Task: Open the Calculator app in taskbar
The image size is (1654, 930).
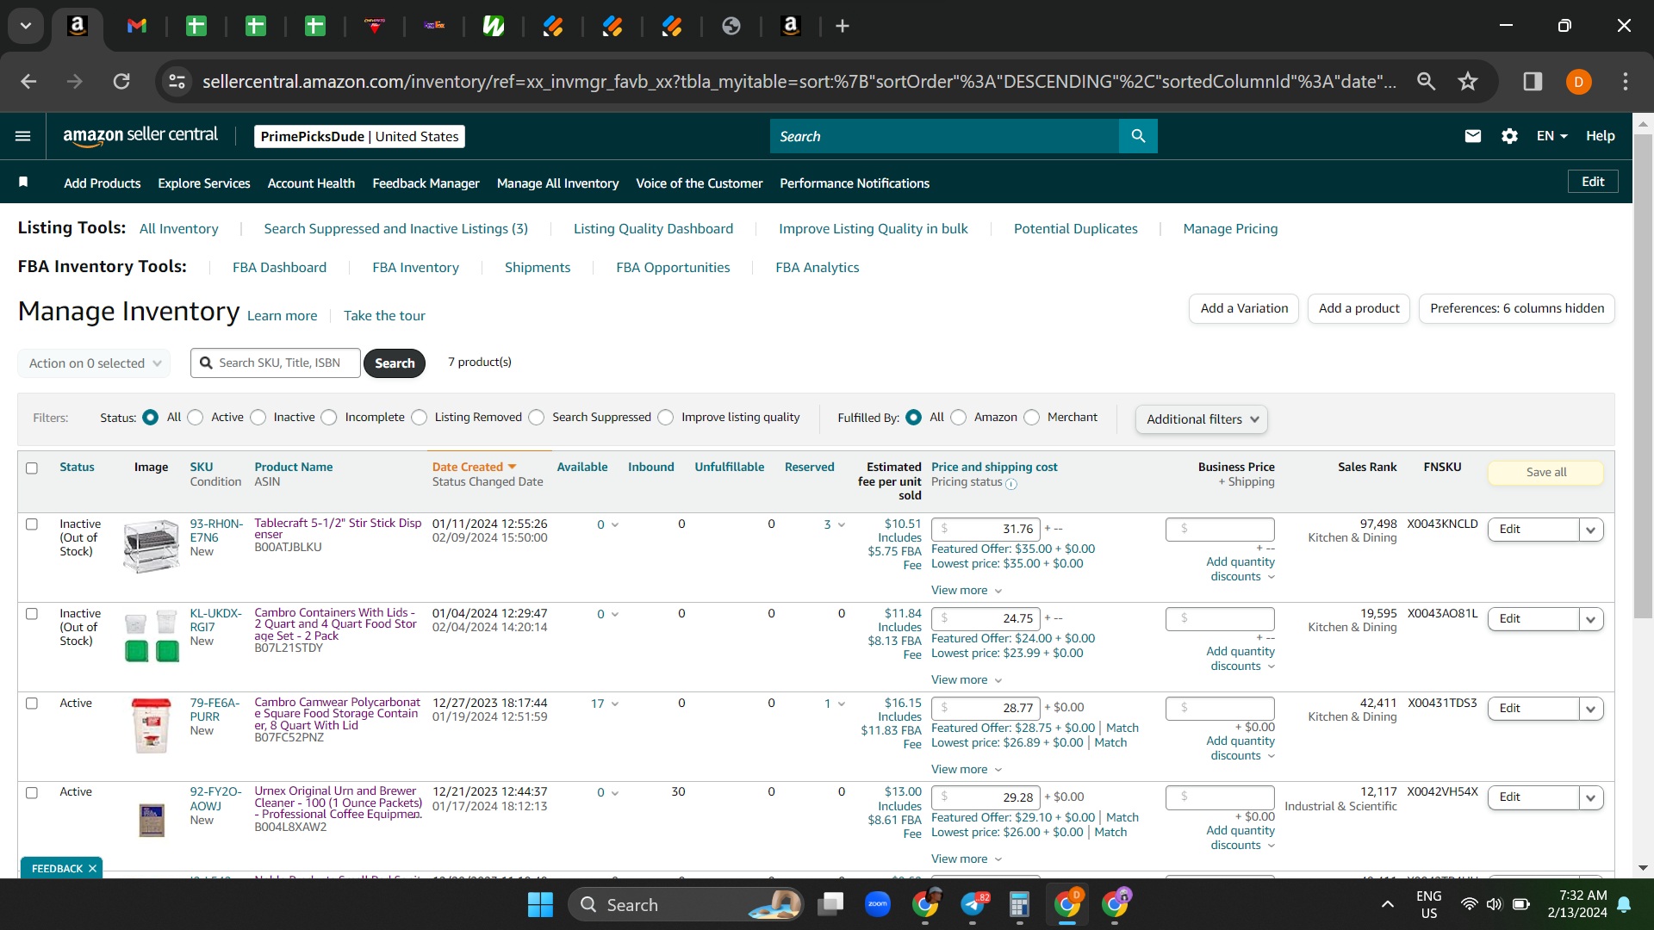Action: 1019,904
